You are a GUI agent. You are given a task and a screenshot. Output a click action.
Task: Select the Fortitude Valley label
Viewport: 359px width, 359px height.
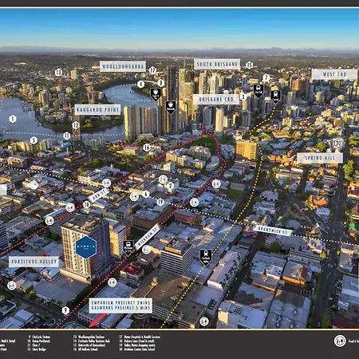(x=34, y=262)
